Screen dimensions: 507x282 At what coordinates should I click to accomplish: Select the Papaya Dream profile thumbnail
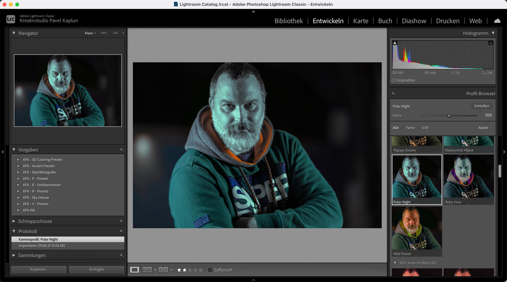(417, 145)
